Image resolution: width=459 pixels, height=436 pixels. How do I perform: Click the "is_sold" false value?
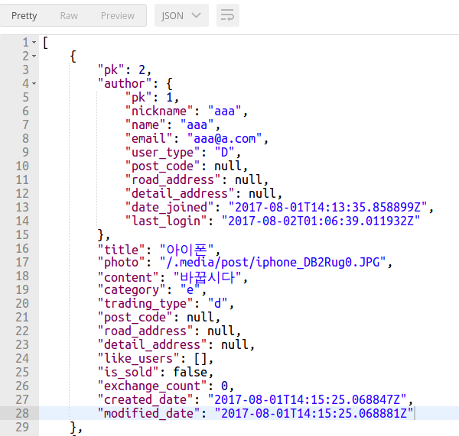(x=190, y=373)
